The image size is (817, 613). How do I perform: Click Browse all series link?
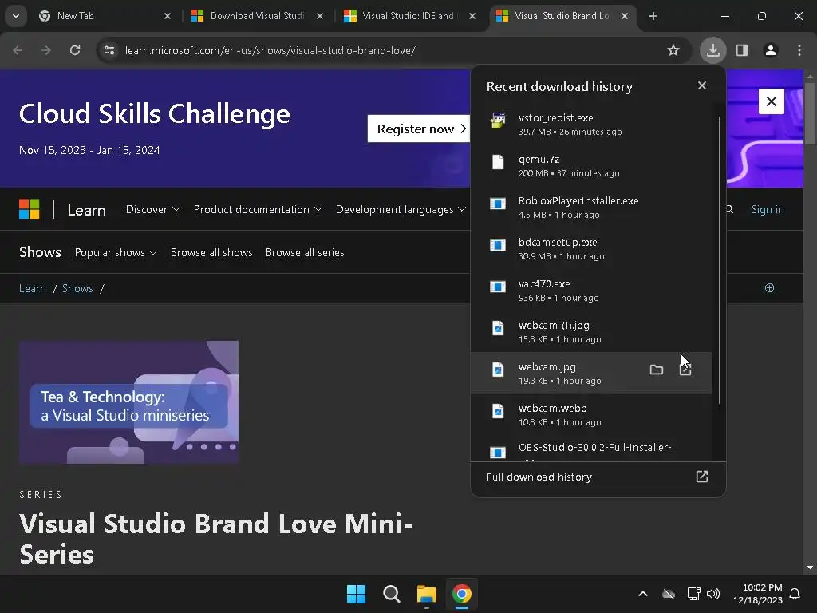point(305,252)
